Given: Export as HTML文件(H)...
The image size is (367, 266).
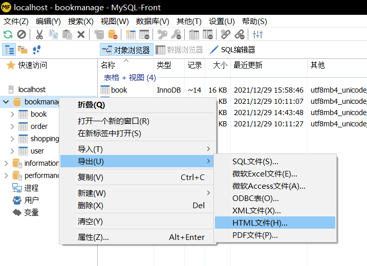Looking at the screenshot, I should click(x=275, y=223).
